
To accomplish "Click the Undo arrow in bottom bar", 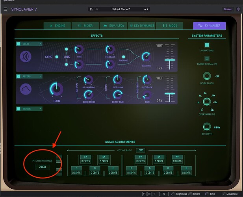I will pos(144,194).
